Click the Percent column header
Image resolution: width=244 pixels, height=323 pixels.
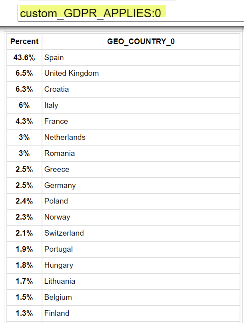(x=24, y=42)
